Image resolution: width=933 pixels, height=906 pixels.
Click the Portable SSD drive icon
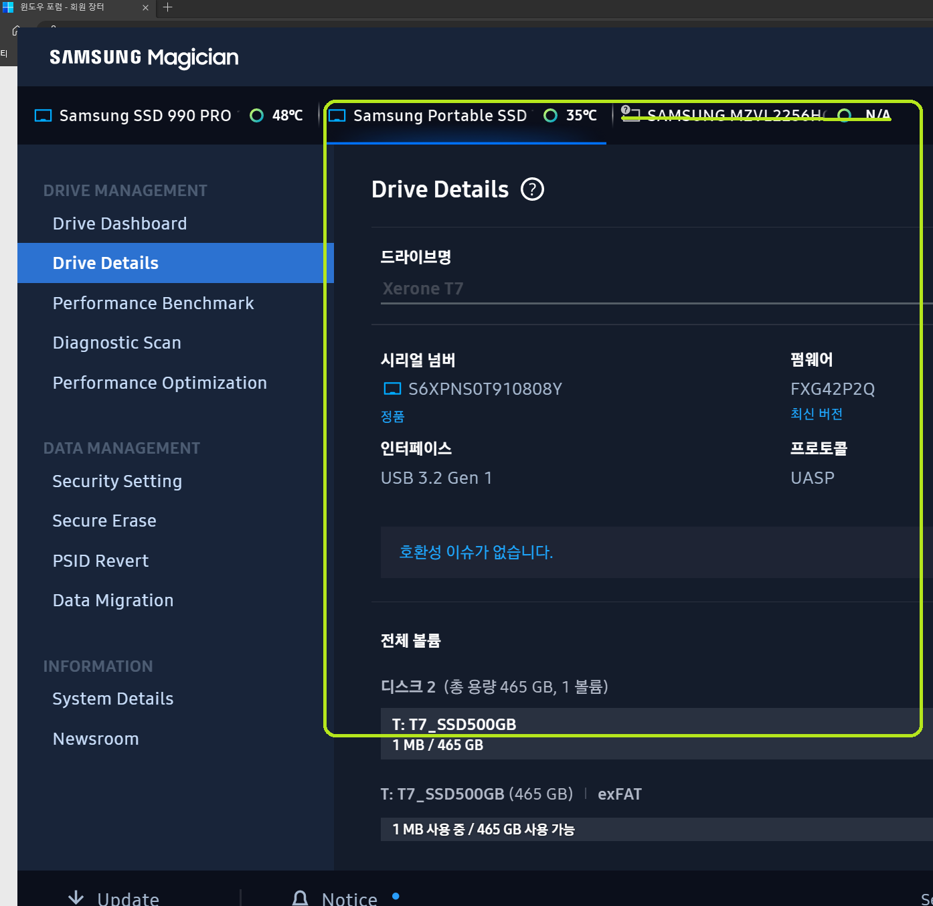pyautogui.click(x=337, y=116)
